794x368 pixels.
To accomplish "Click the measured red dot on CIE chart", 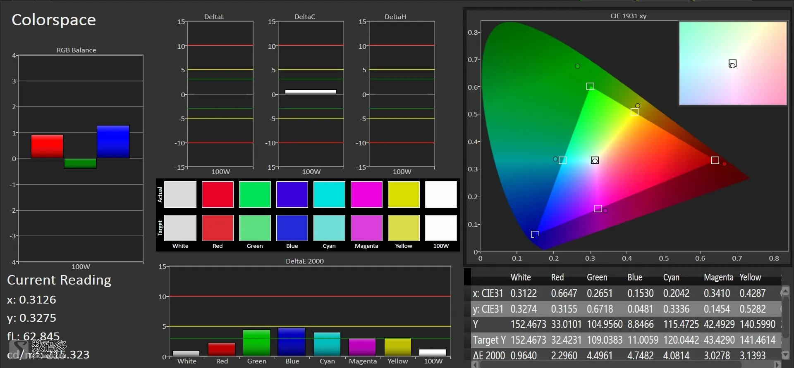I will pyautogui.click(x=725, y=164).
